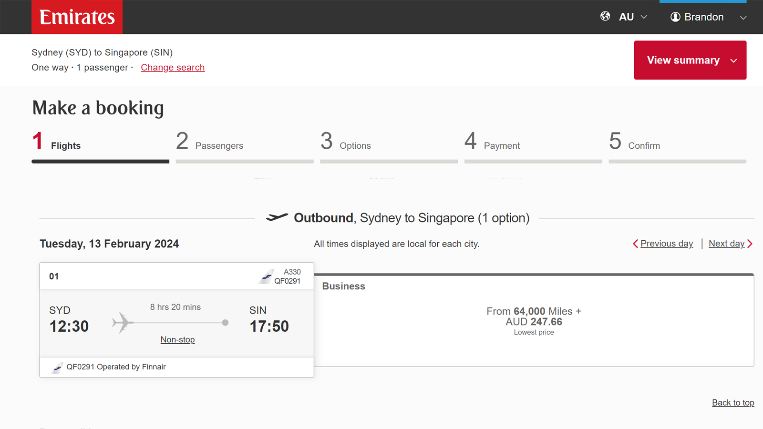Open the Non-stop details link
This screenshot has width=763, height=429.
(177, 340)
